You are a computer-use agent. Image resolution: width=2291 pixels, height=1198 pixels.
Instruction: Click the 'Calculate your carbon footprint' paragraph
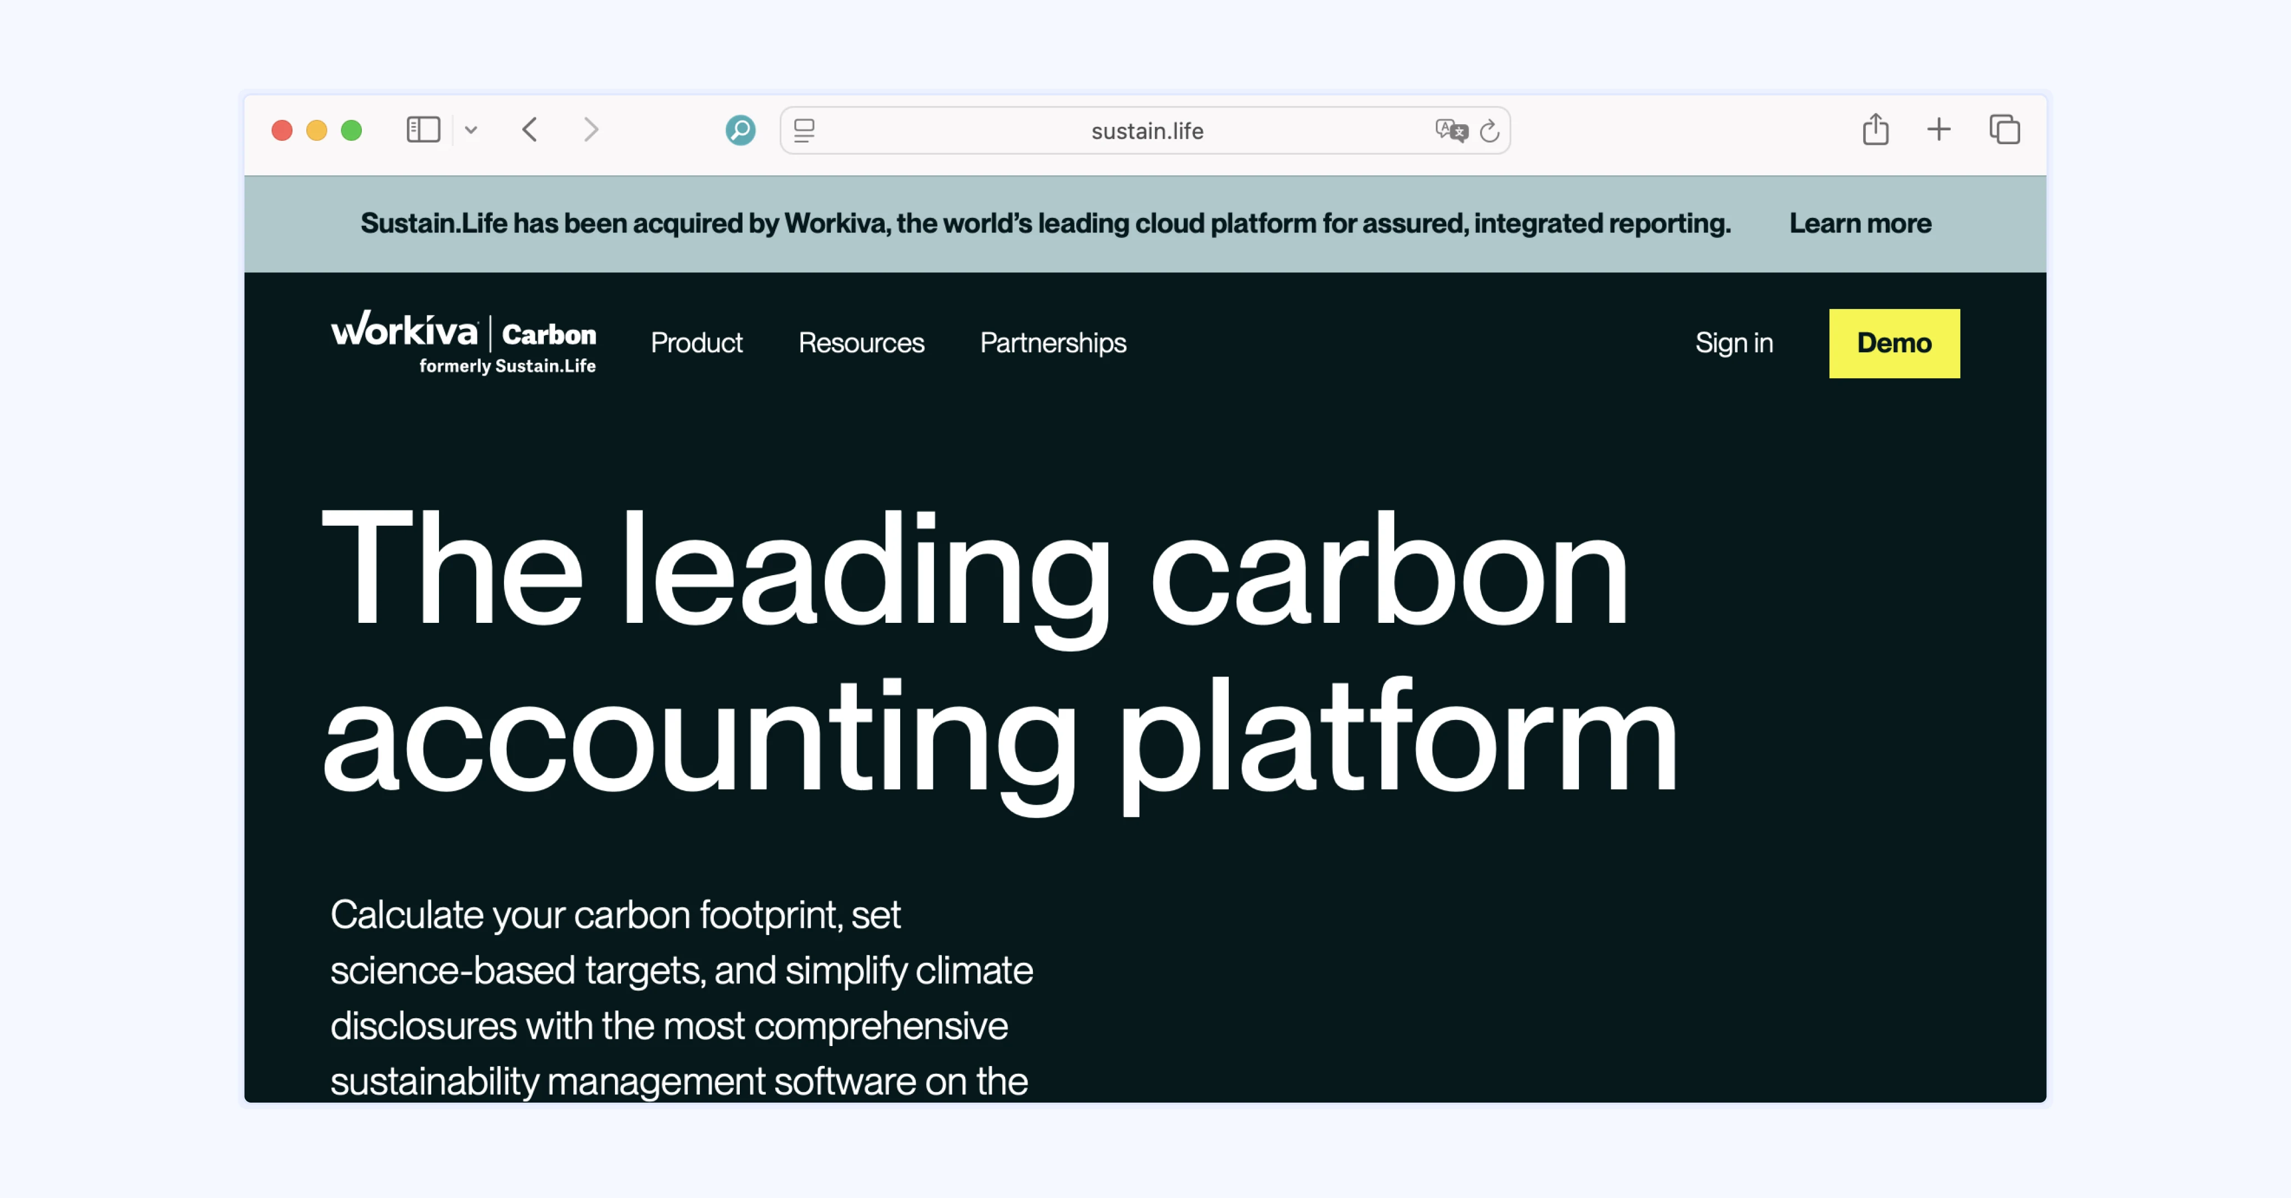click(x=682, y=998)
